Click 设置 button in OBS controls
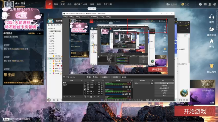Image resolution: width=218 pixels, height=122 pixels. click(164, 93)
